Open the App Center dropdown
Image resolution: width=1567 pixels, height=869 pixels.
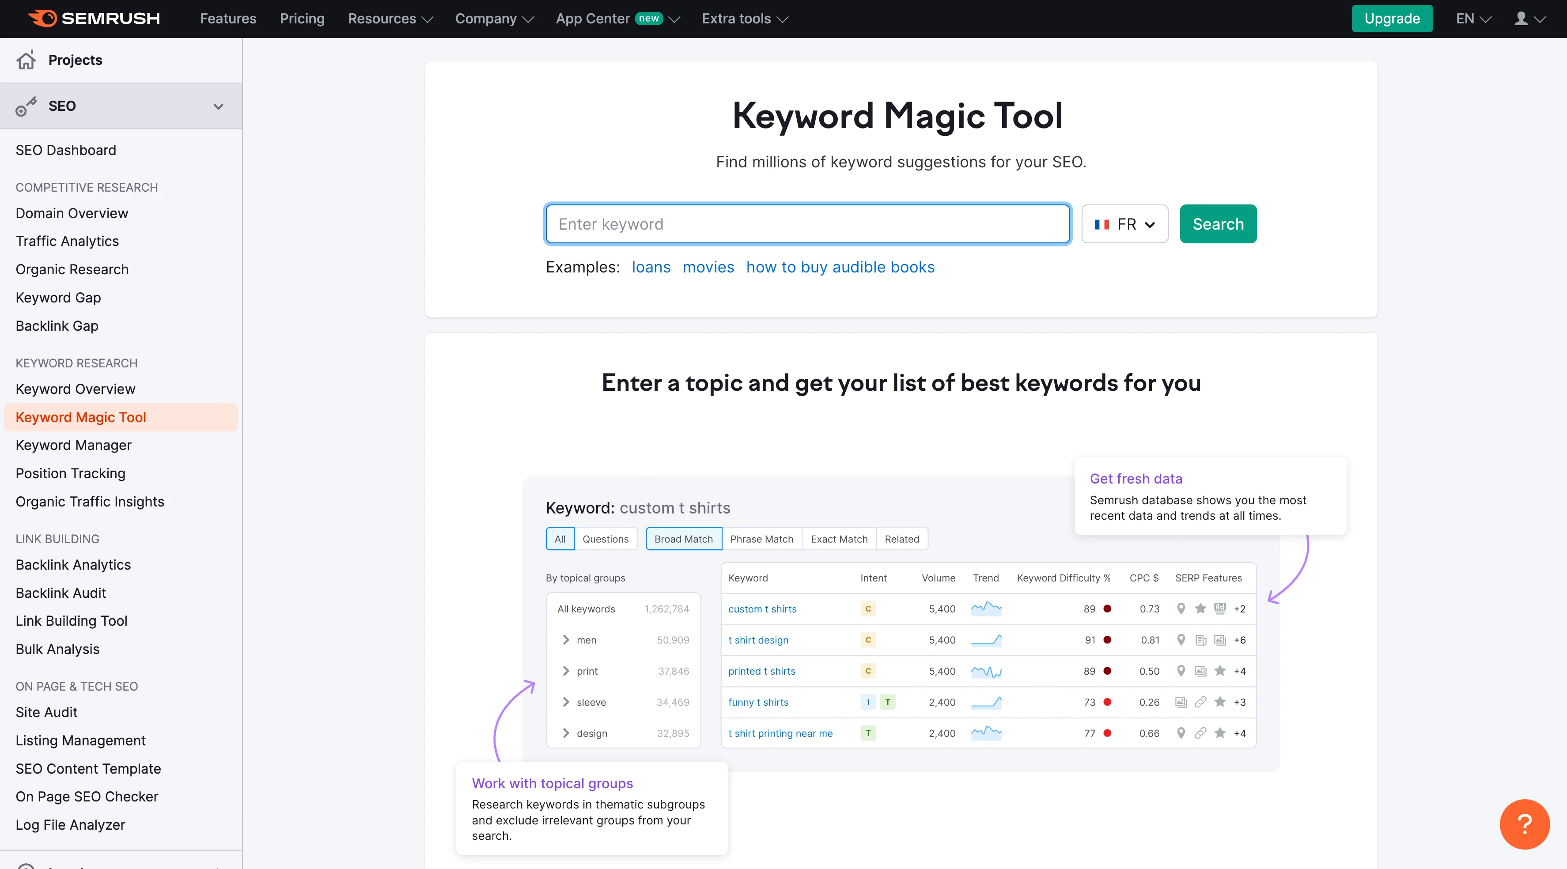pos(617,19)
